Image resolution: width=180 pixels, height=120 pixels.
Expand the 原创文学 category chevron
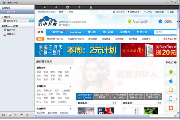click(71, 68)
